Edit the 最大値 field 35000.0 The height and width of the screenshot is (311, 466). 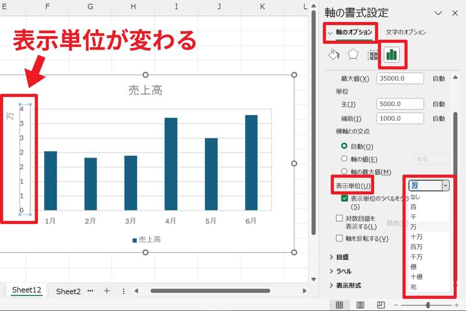point(400,78)
